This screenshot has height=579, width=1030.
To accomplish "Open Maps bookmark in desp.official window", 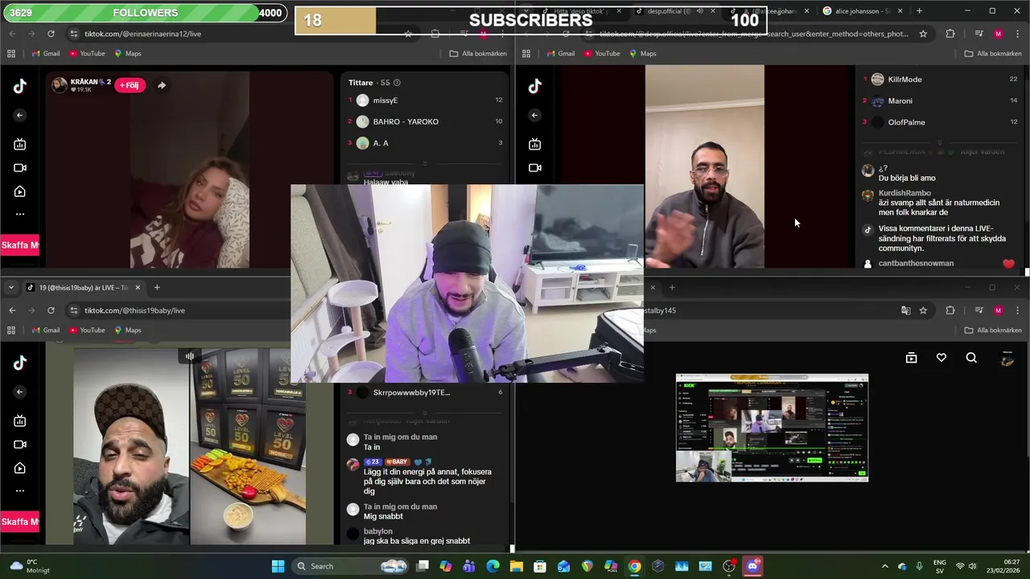I will point(642,54).
